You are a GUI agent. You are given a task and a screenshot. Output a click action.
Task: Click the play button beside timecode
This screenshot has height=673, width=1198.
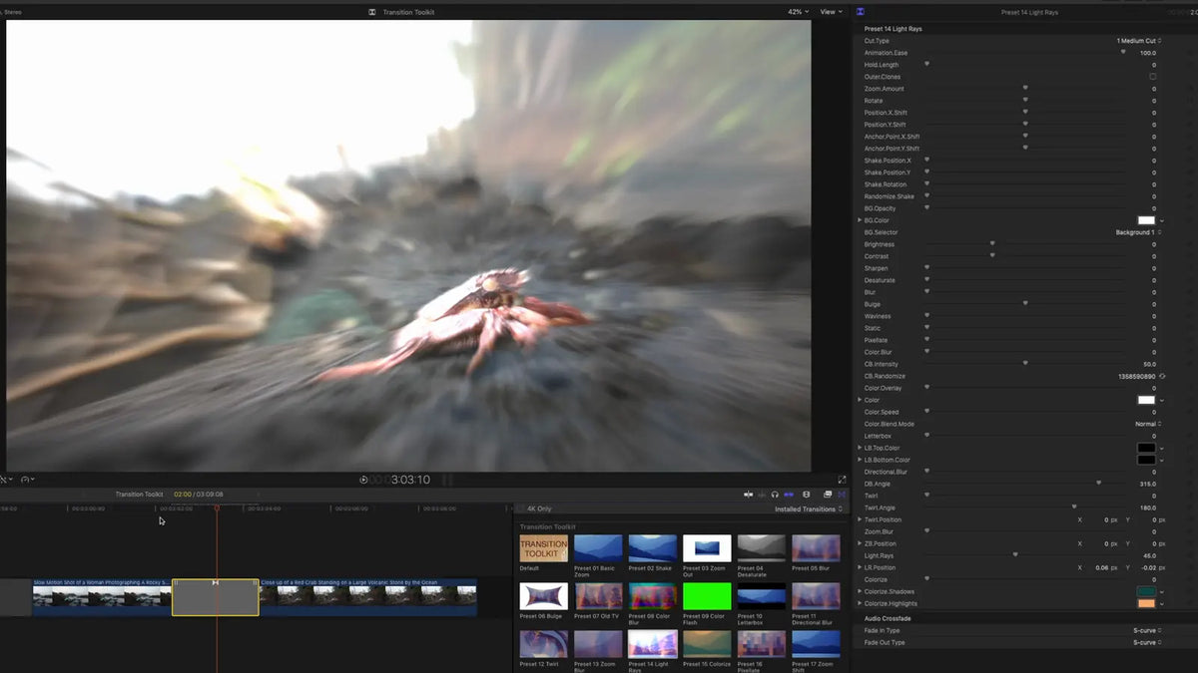[x=363, y=480]
